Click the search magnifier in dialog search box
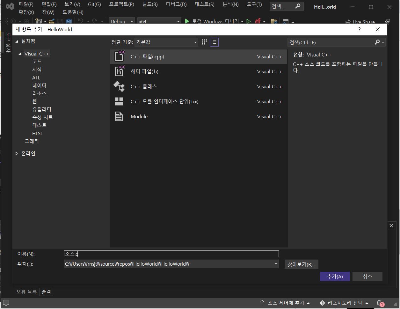 click(377, 42)
